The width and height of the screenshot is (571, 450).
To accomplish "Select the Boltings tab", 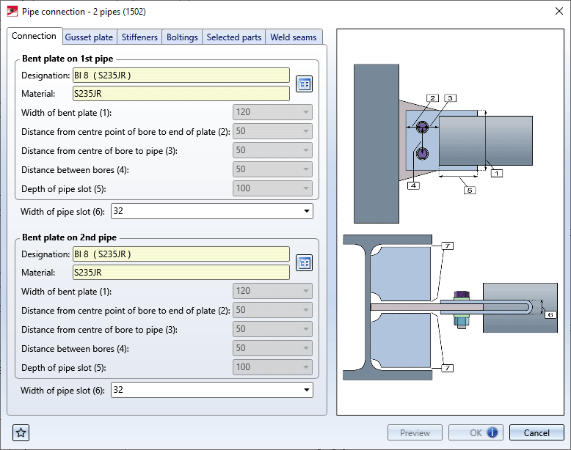I will coord(182,37).
